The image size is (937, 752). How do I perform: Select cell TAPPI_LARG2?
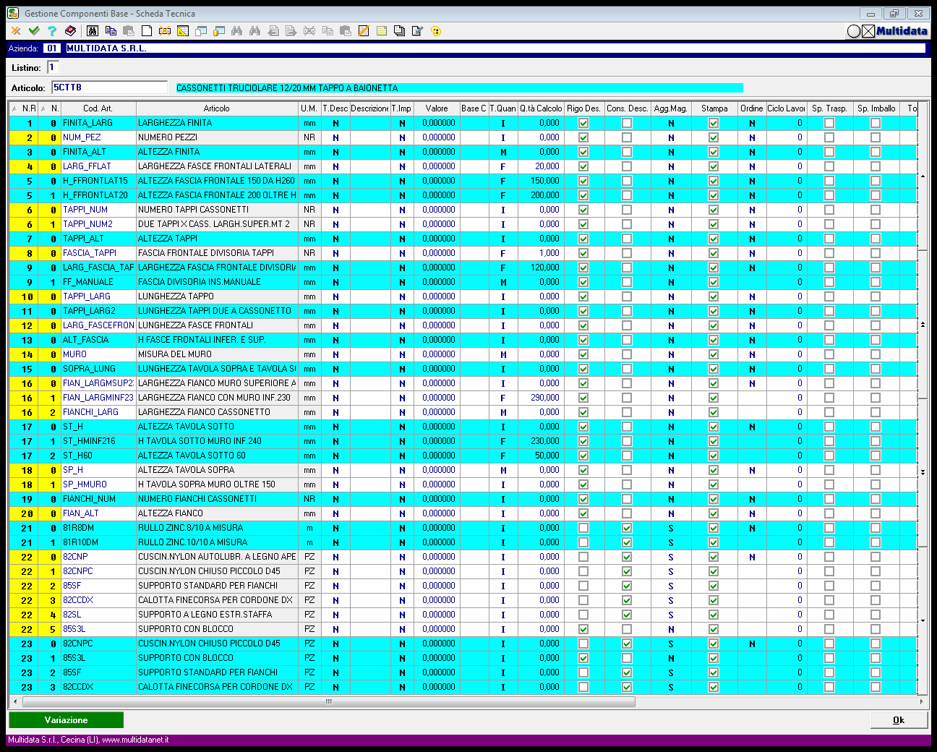coord(98,311)
